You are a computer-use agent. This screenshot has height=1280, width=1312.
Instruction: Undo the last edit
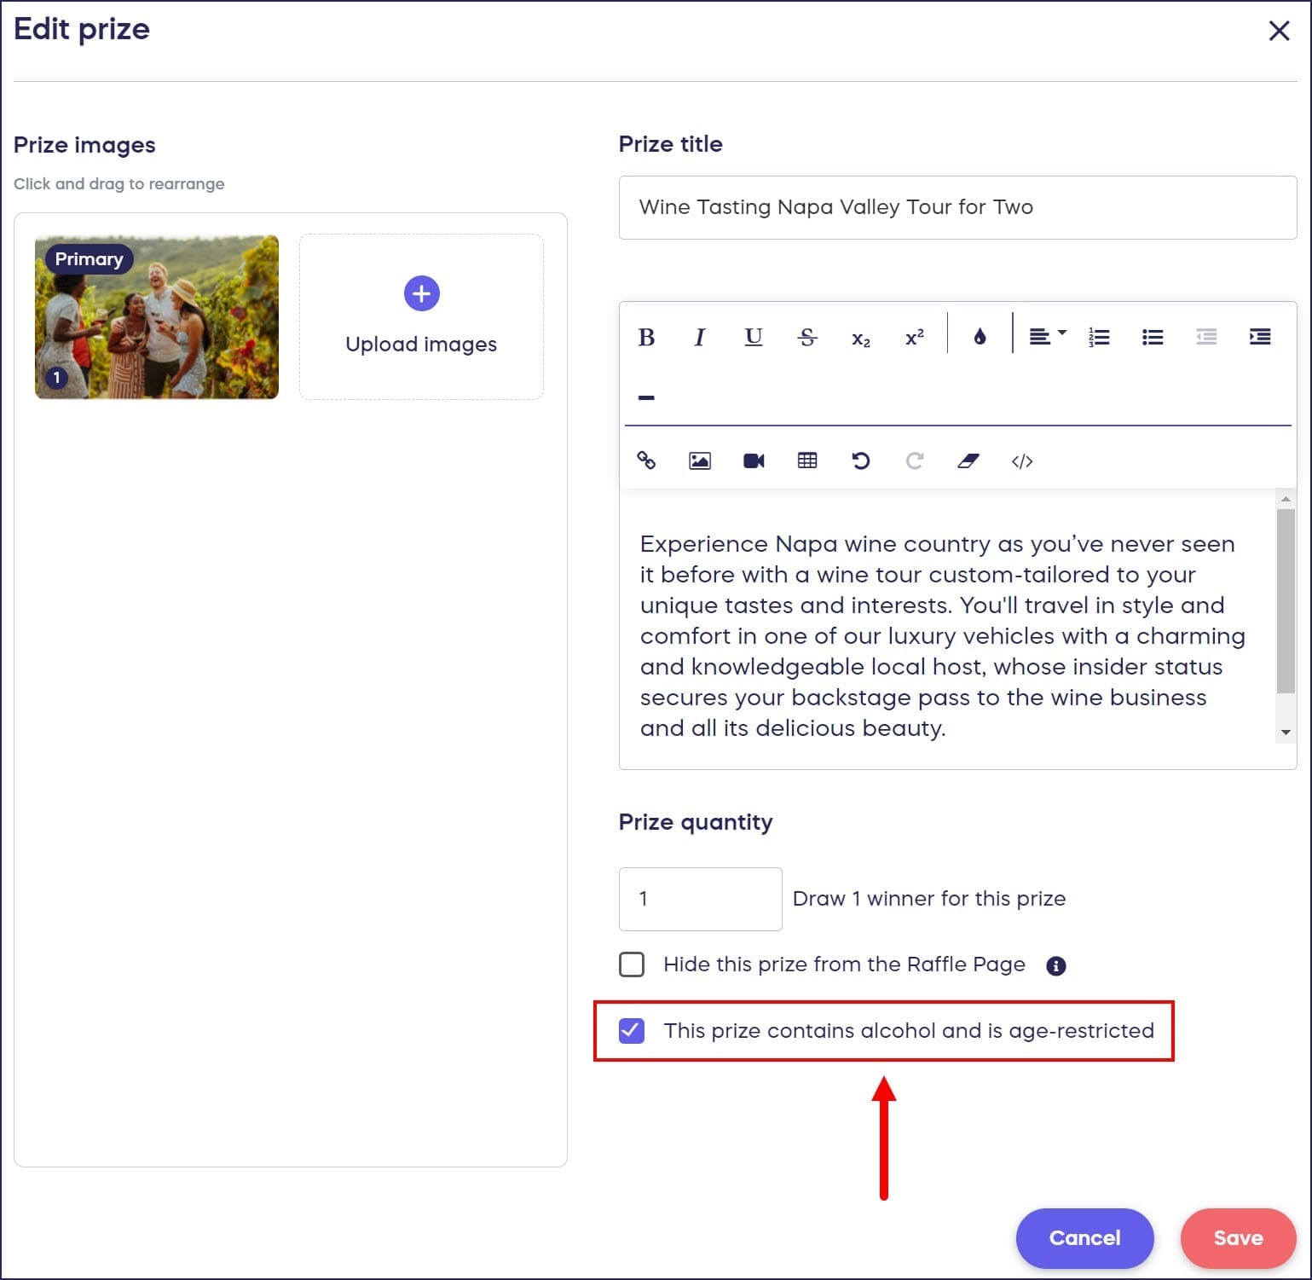(x=861, y=461)
